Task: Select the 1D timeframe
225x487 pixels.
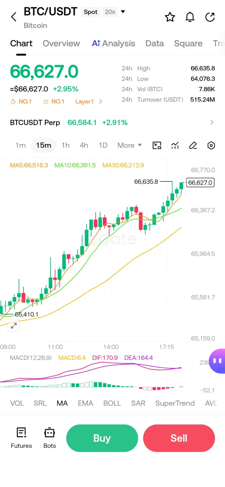Action: tap(103, 146)
